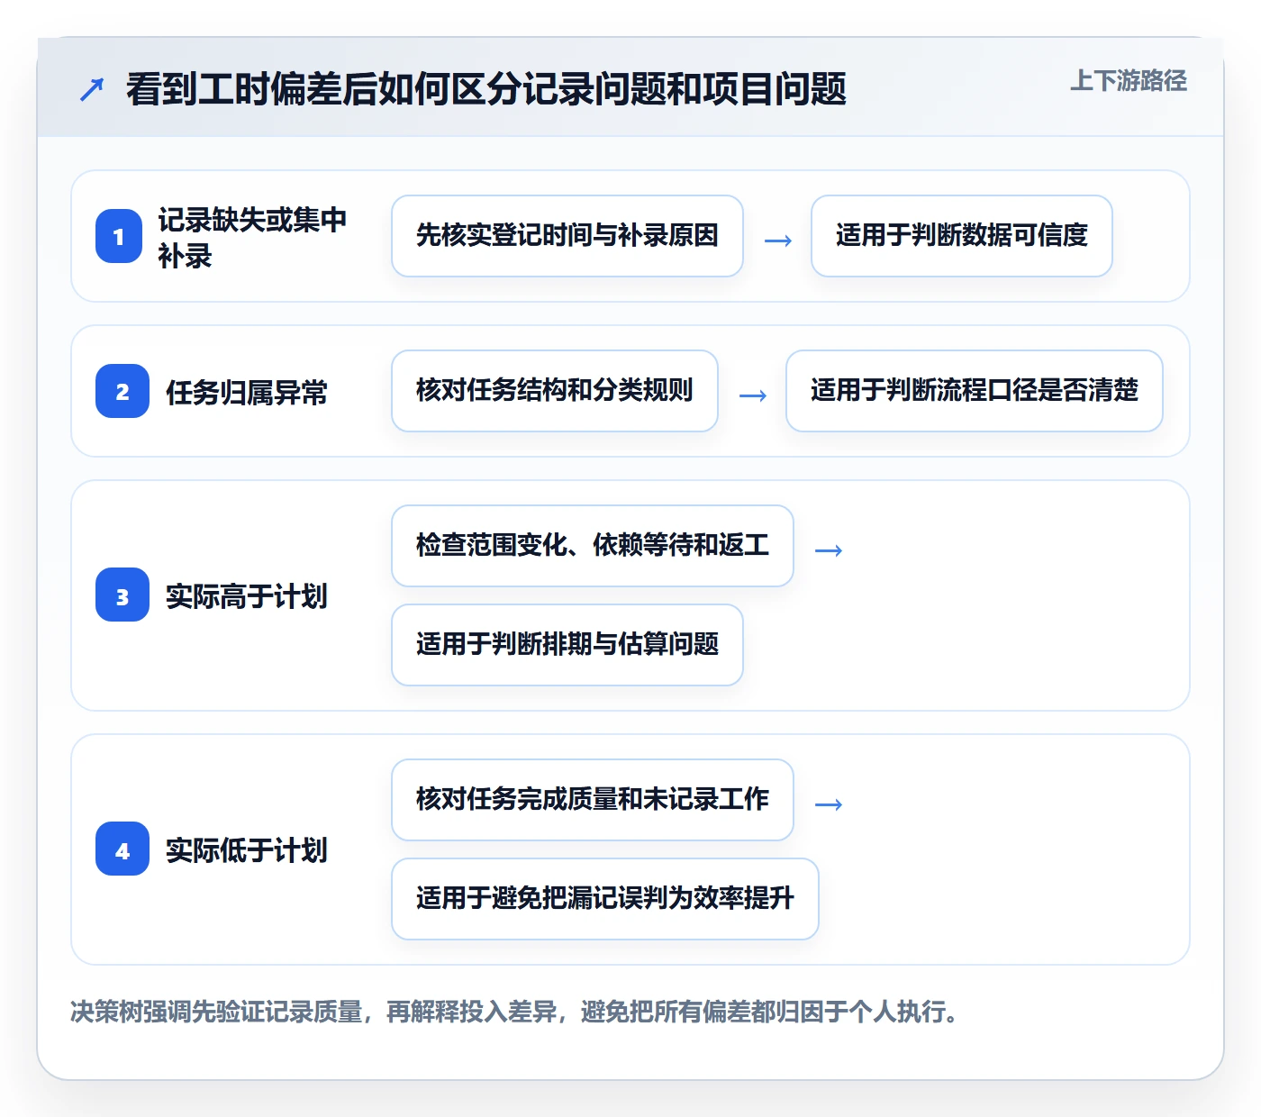Click the footer note starting with 决策树强调
The image size is (1261, 1117).
point(514,1012)
